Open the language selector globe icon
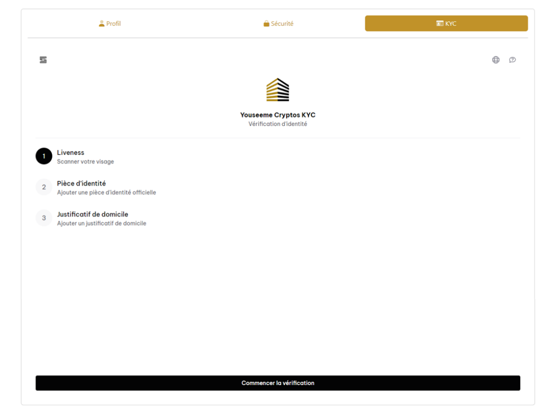This screenshot has width=542, height=410. point(496,60)
